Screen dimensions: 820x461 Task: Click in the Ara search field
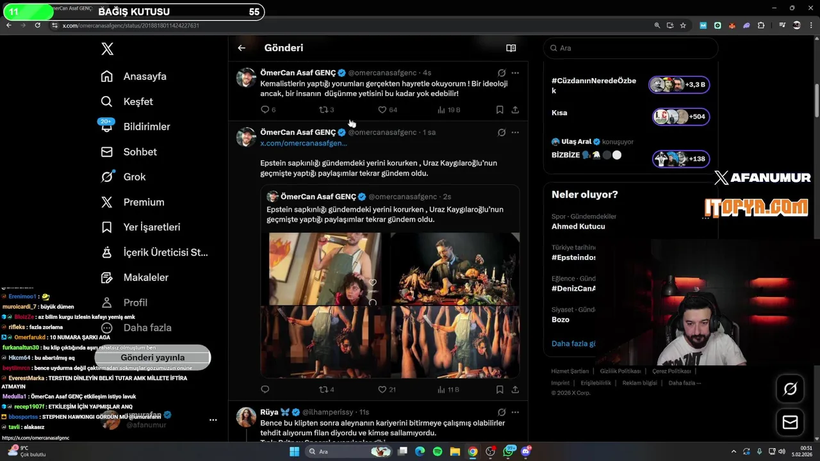(x=631, y=48)
